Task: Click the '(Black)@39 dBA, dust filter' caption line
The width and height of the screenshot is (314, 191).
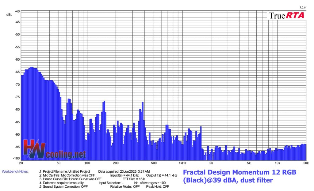Action: tap(228, 180)
